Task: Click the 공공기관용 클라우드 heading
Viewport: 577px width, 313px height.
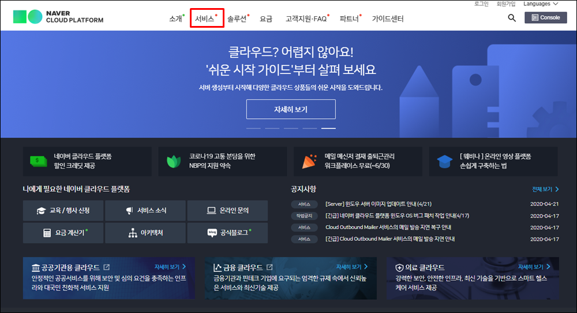Action: [70, 268]
